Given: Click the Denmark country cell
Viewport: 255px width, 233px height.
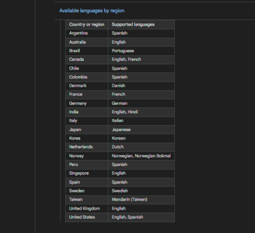Looking at the screenshot, I should 87,86.
